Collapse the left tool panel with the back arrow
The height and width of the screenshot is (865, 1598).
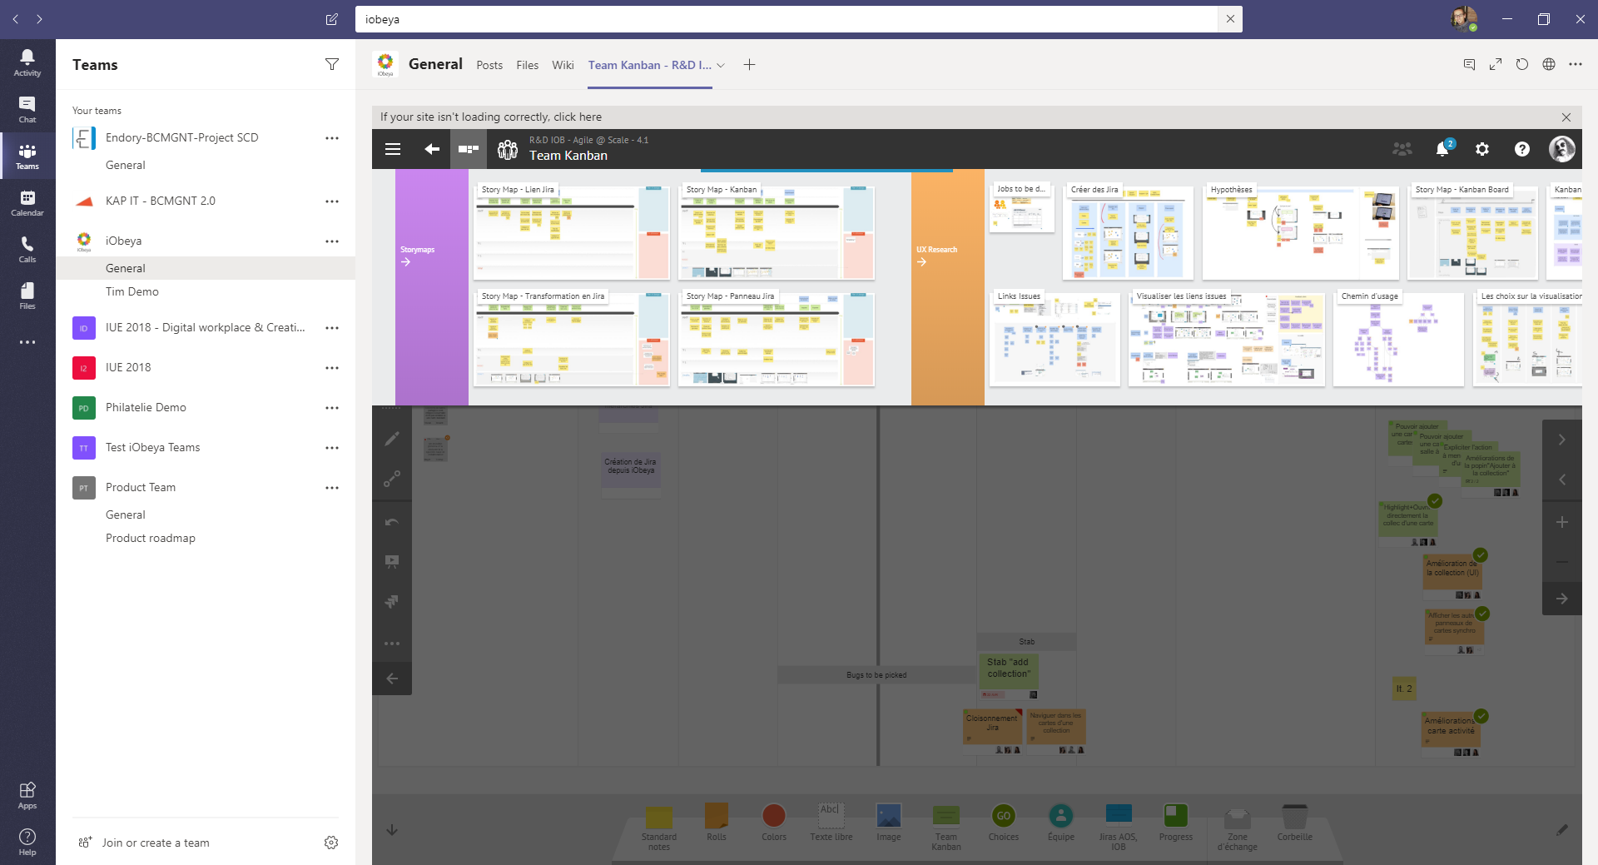tap(392, 678)
